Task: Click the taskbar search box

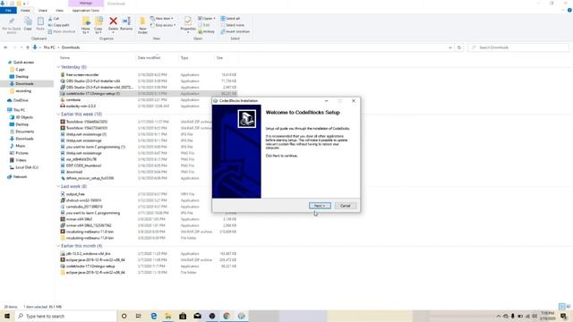Action: click(x=65, y=316)
